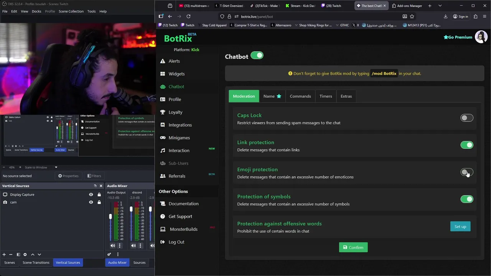Toggle Emoji protection on

tap(467, 172)
